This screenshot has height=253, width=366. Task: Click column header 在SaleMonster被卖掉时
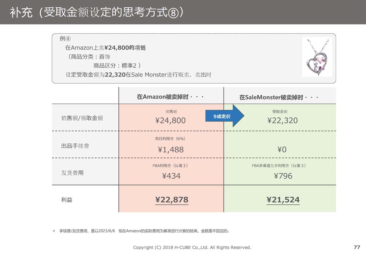tap(279, 97)
